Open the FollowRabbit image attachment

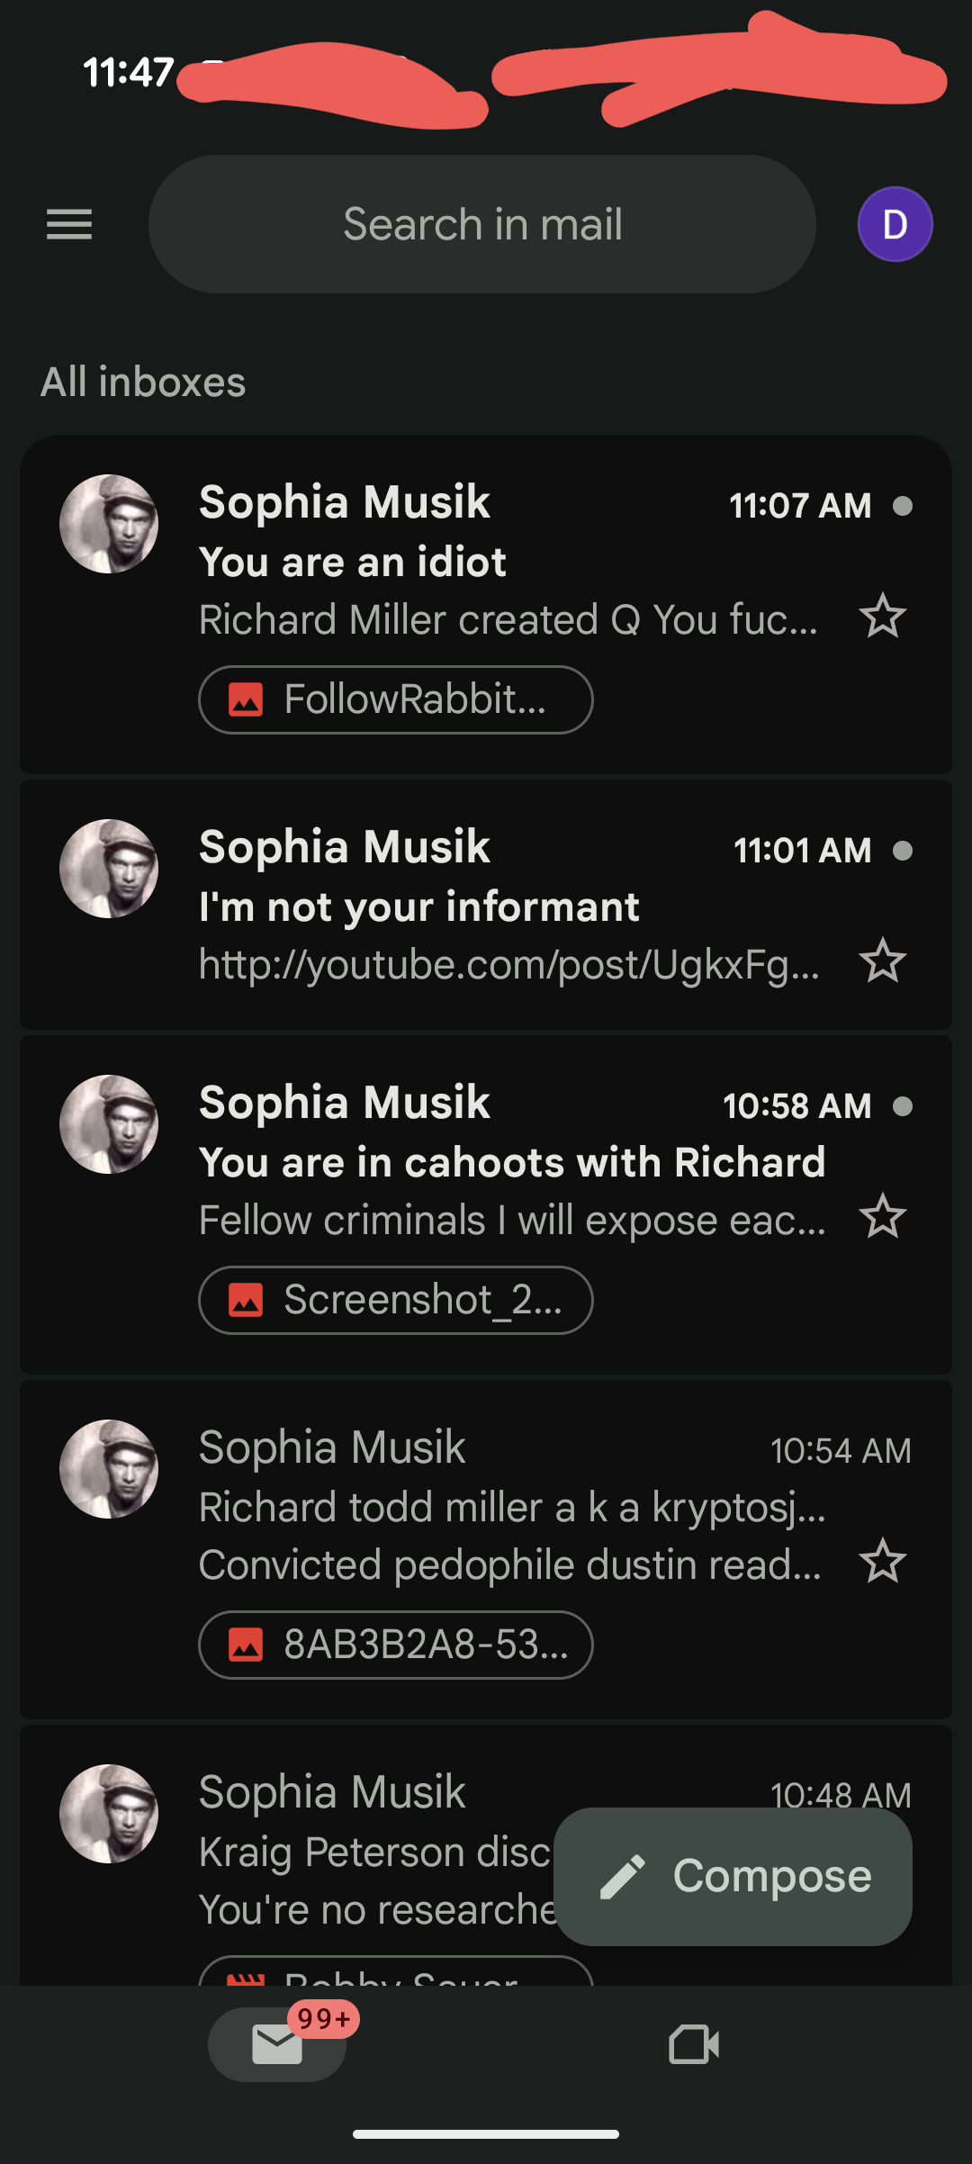(x=395, y=699)
